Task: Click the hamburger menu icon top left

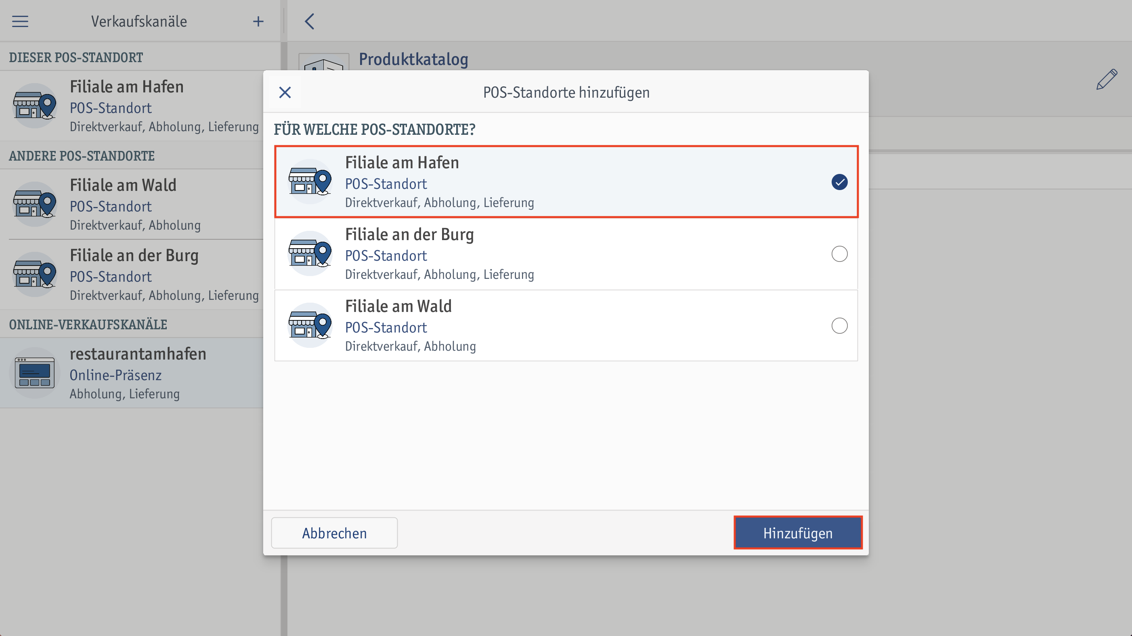Action: point(21,21)
